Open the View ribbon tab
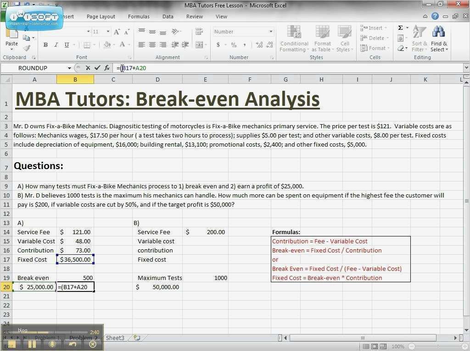 [x=221, y=16]
